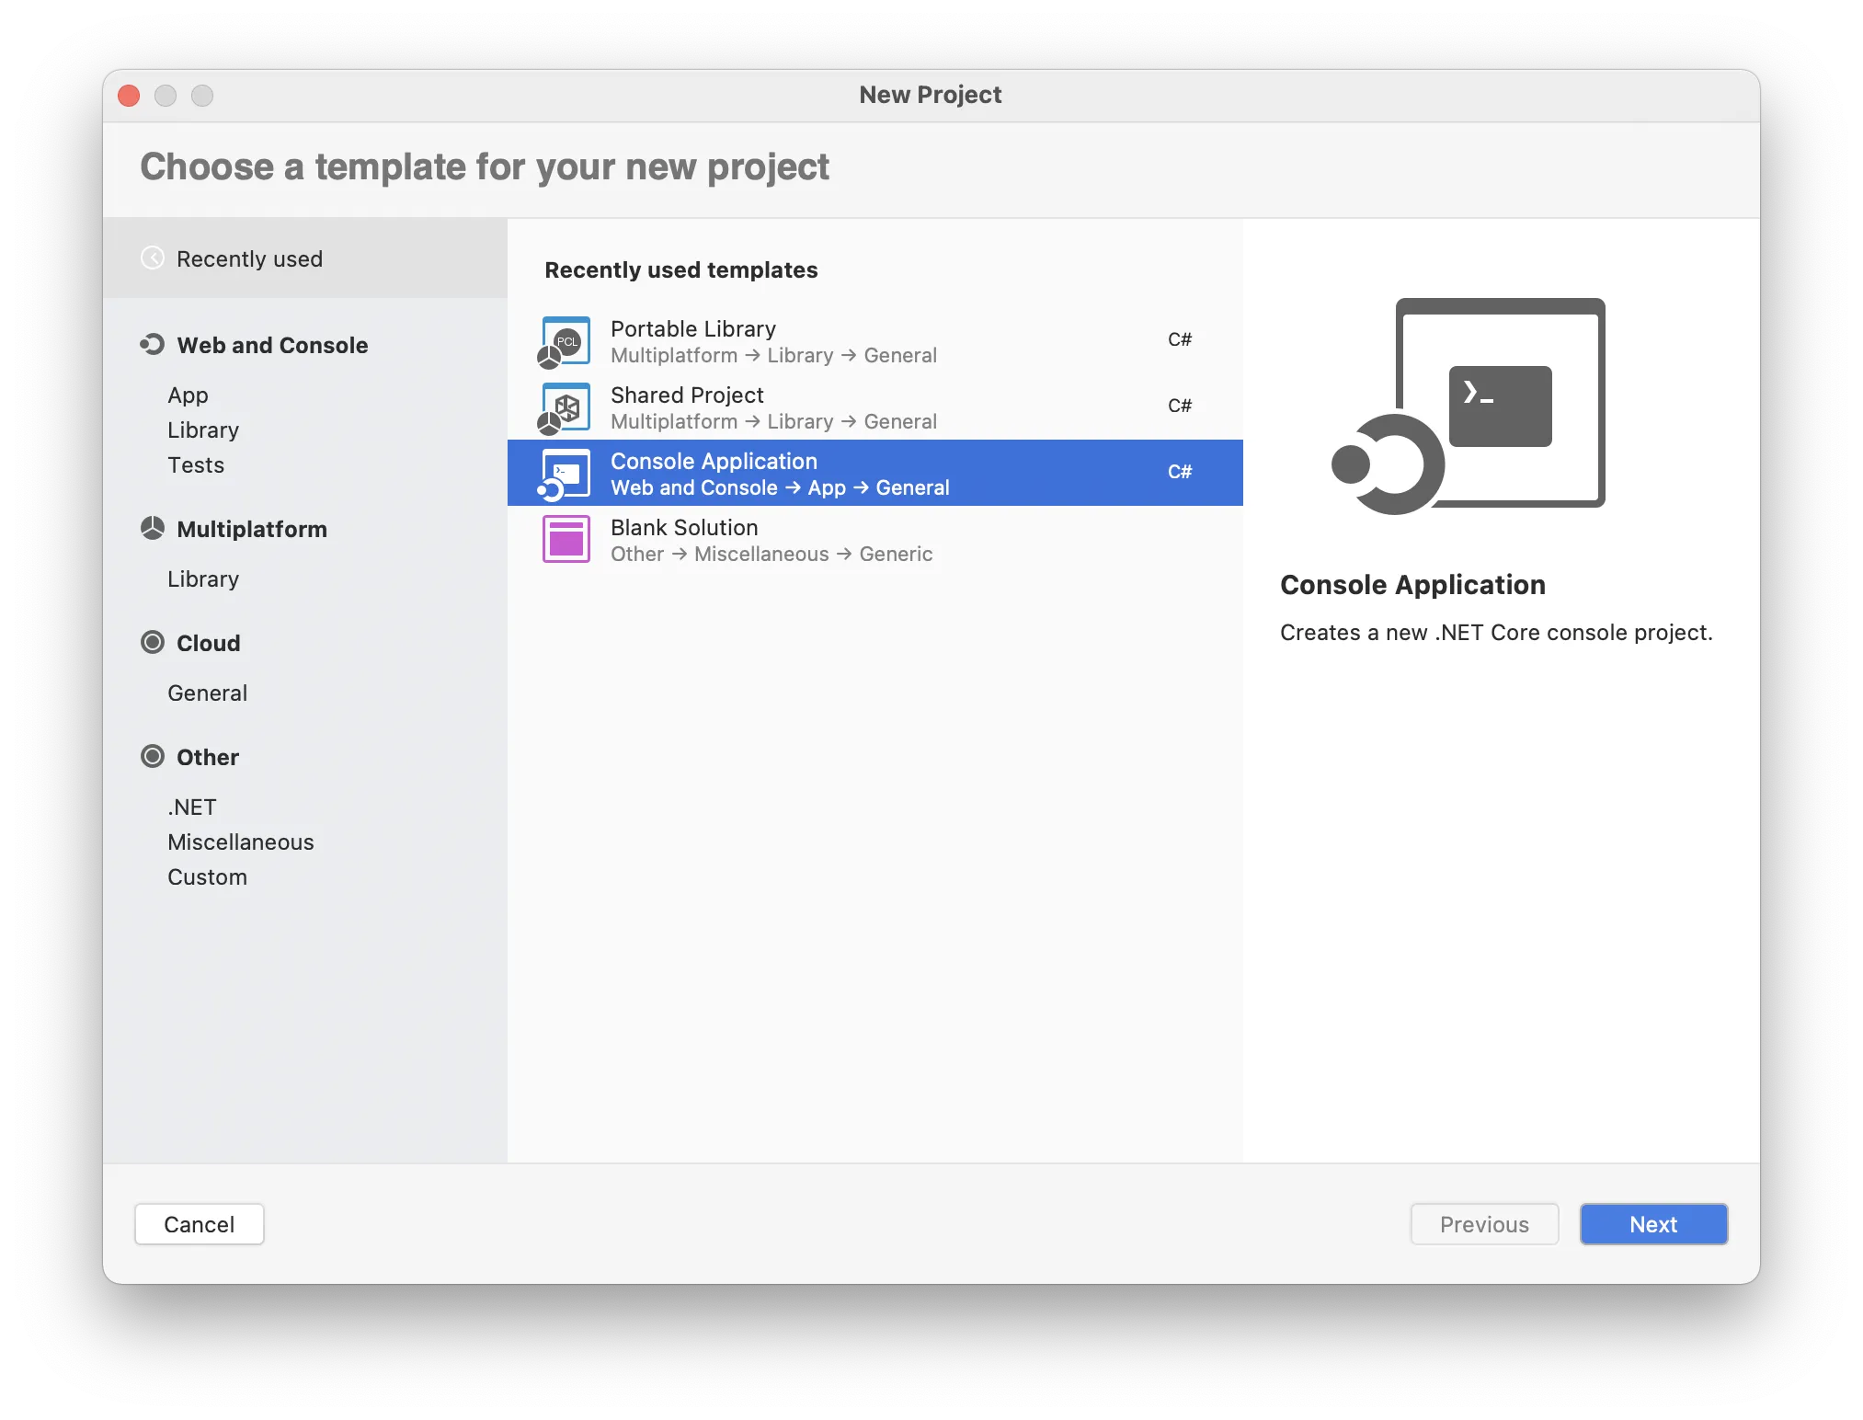
Task: Click the Console Application template icon
Action: pos(565,475)
